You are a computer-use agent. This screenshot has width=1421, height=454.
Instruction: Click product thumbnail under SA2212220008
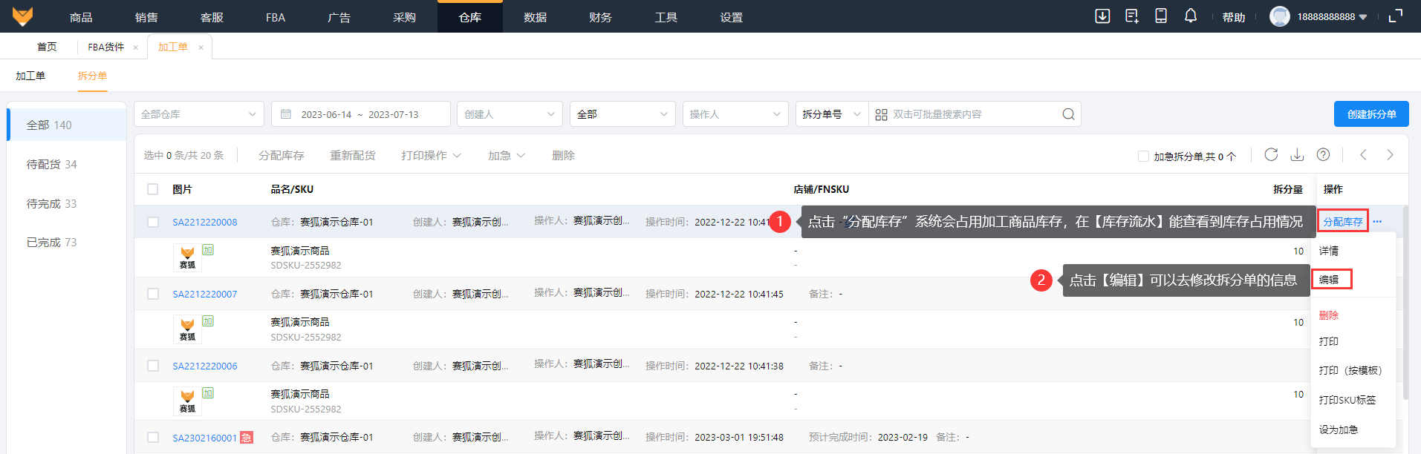[x=187, y=257]
